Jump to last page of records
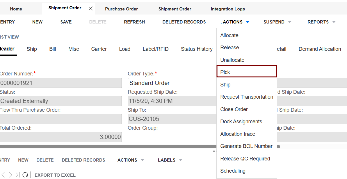Image resolution: width=347 pixels, height=179 pixels. coord(17,175)
